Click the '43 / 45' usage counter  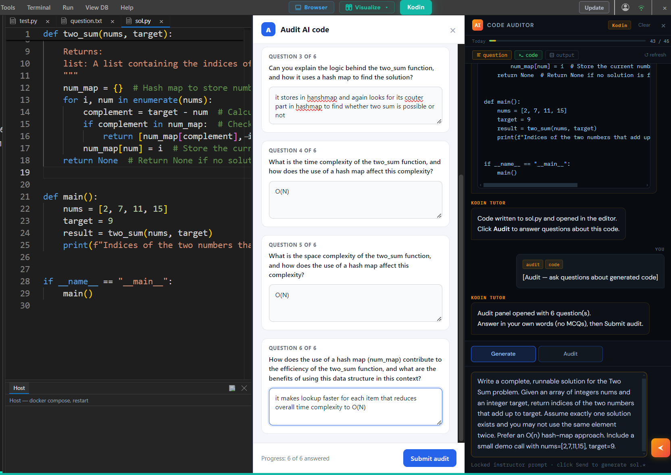coord(659,41)
